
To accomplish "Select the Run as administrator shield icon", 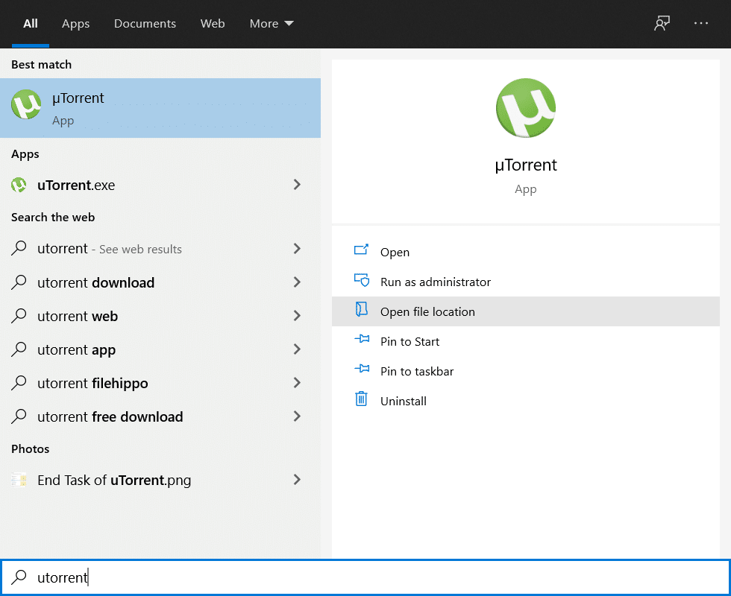I will point(361,282).
